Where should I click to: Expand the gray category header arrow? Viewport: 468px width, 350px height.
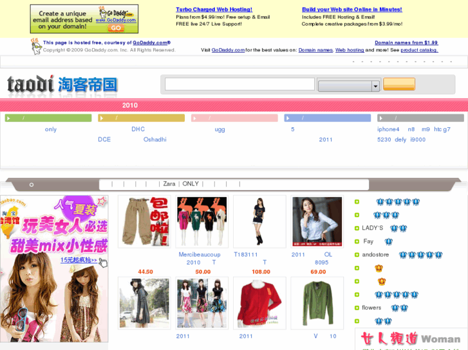pyautogui.click(x=381, y=118)
